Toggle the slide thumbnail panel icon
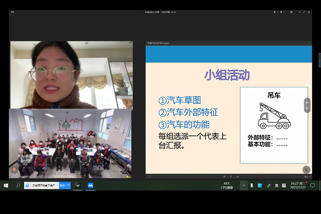Viewport: 321px width, 214px height. pyautogui.click(x=149, y=177)
